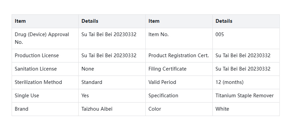Select the single use value Yes
Viewport: 292px width, 131px height.
[85, 95]
